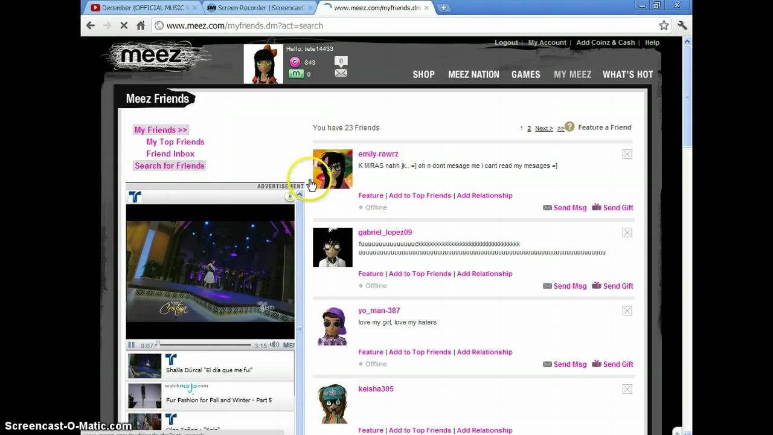The height and width of the screenshot is (435, 773).
Task: Go to the browser home page icon
Action: click(x=141, y=25)
